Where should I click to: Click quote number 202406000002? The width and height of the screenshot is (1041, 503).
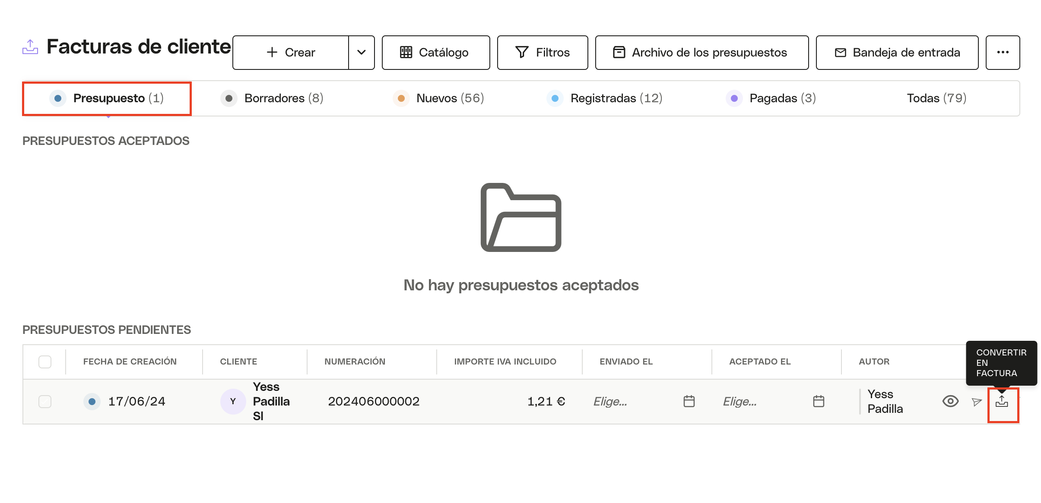tap(374, 402)
